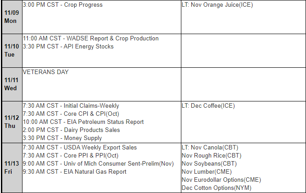306x193 pixels.
Task: Select the Dec Coffee(ICE) last trading entry
Action: coord(208,106)
